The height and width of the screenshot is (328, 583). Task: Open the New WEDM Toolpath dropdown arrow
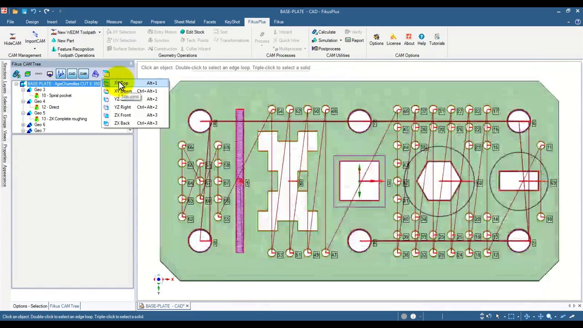99,32
